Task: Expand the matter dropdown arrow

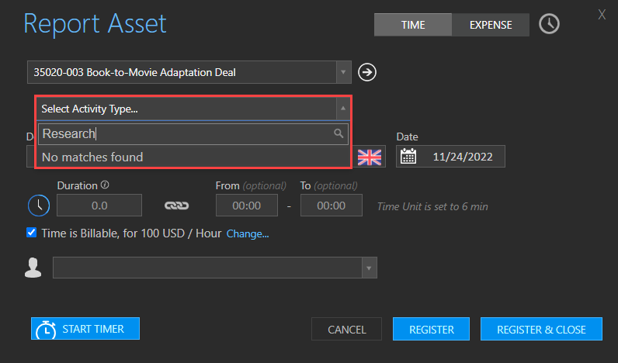Action: (343, 72)
